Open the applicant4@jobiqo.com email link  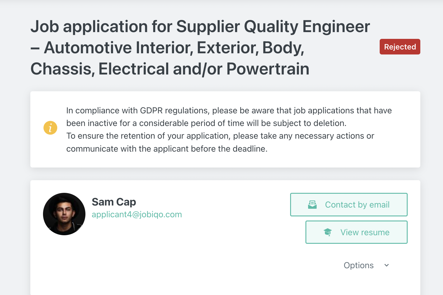[x=137, y=215]
